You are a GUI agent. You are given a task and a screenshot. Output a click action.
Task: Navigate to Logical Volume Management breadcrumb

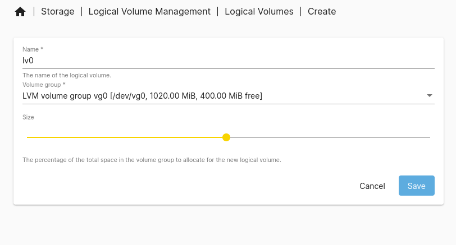click(149, 12)
